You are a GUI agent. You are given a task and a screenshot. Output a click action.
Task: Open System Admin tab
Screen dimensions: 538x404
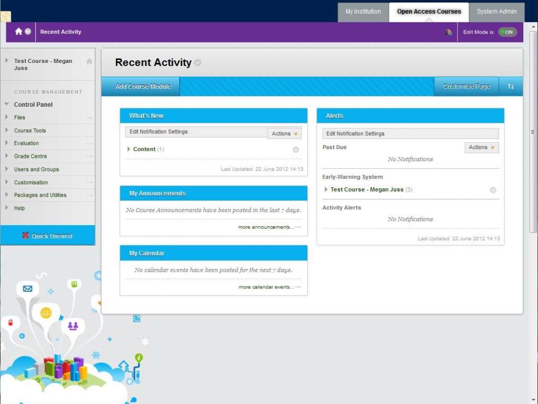[x=496, y=12]
